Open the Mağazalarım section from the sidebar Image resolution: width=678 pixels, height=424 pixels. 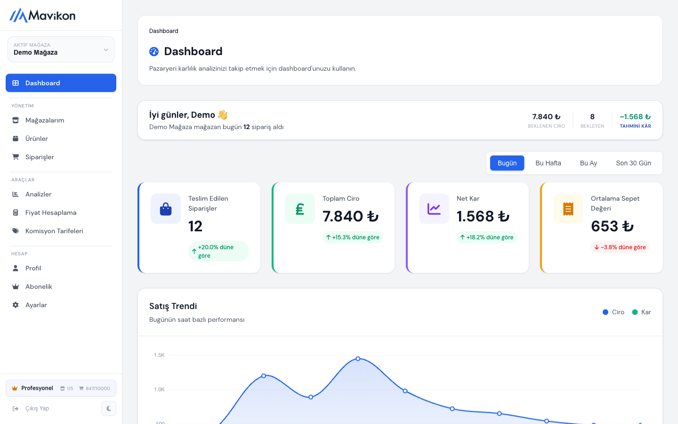pyautogui.click(x=45, y=120)
